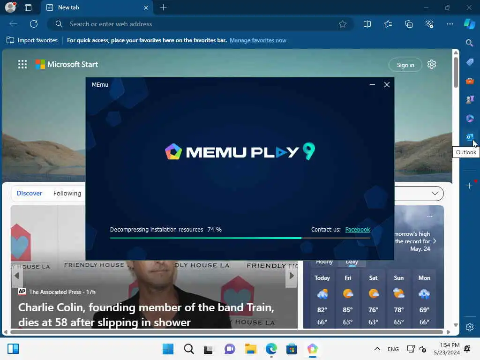
Task: Open split screen icon in toolbar
Action: 367,24
